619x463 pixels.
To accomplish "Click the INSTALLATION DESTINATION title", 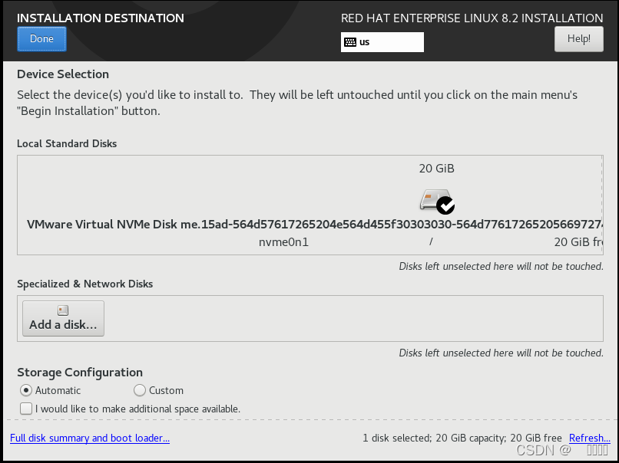I will point(101,18).
